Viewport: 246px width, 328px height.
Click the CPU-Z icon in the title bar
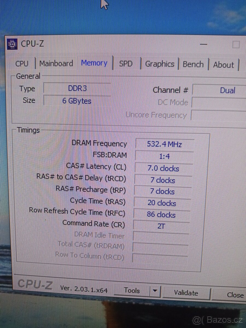tap(12, 44)
